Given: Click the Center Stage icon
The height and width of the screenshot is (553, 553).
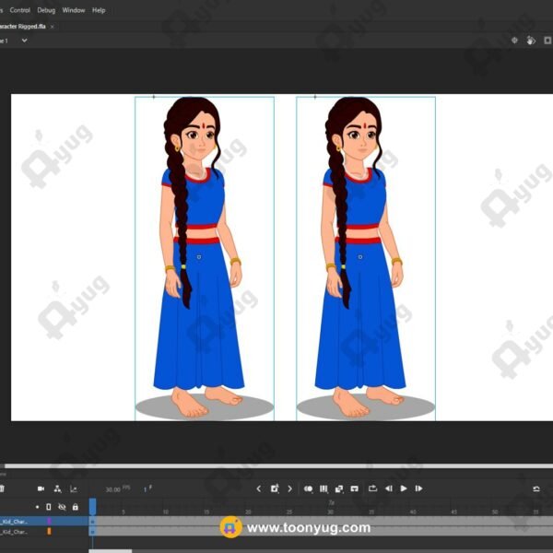Looking at the screenshot, I should (514, 41).
